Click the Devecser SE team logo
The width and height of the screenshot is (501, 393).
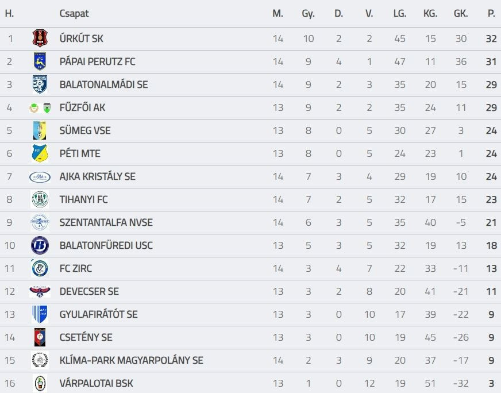click(x=40, y=291)
